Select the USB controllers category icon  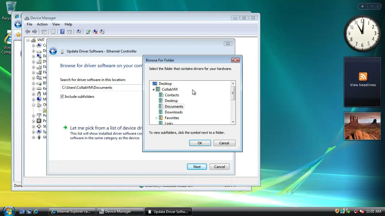(39, 137)
